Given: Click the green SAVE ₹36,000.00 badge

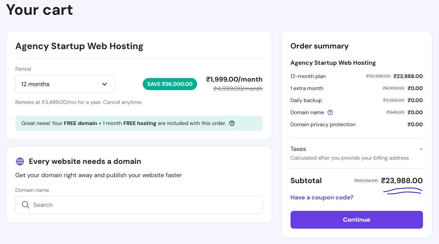Looking at the screenshot, I should [x=170, y=84].
